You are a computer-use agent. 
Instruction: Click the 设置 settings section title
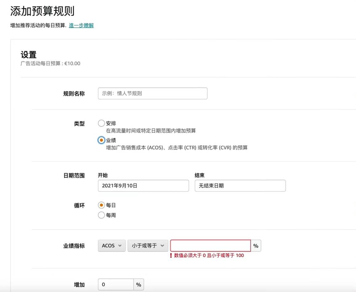[x=28, y=54]
